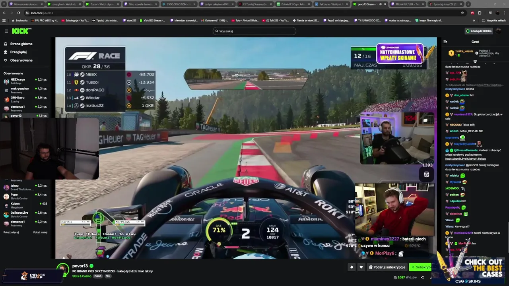
Task: Toggle the heart follow button
Action: point(361,267)
